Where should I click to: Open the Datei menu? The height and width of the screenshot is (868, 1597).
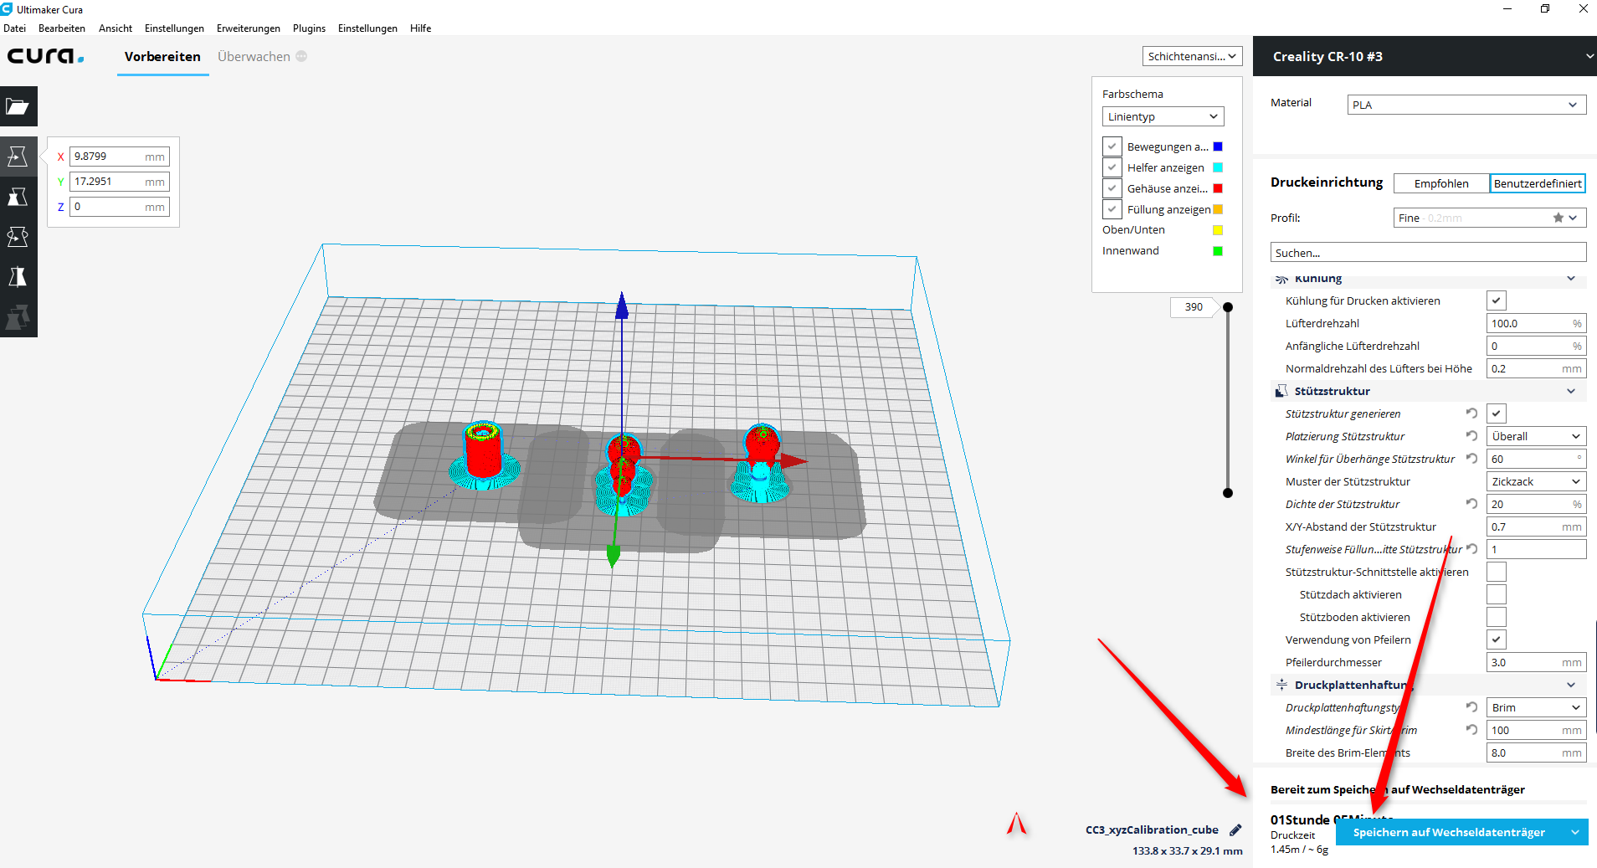pyautogui.click(x=14, y=28)
